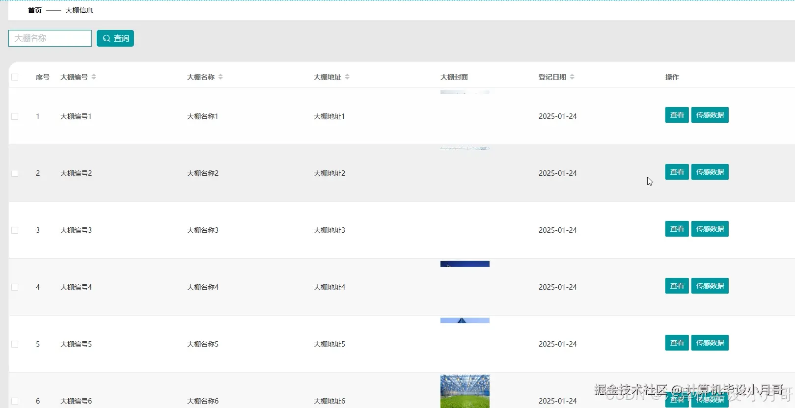Viewport: 795px width, 408px height.
Task: Click 查看 for 大棚名称5
Action: pyautogui.click(x=677, y=343)
